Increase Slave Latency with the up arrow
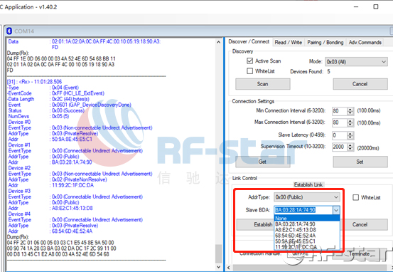 coord(350,134)
